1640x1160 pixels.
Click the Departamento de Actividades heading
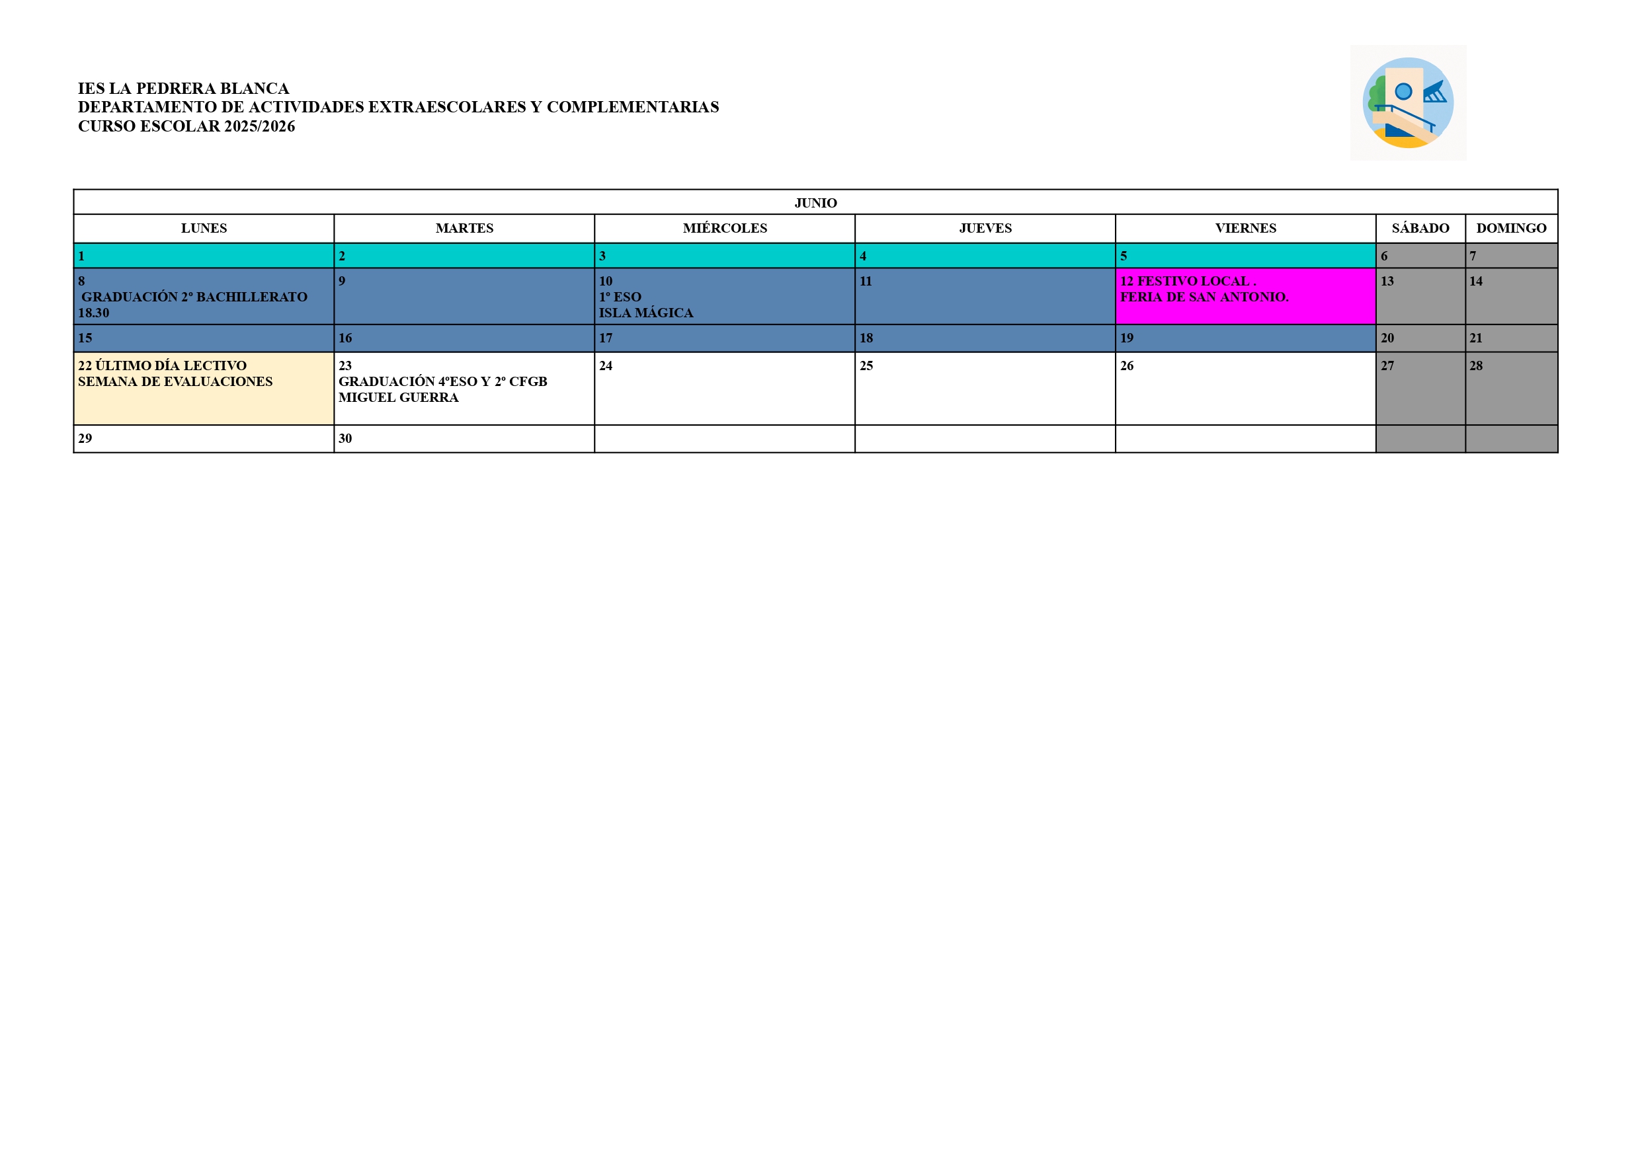(x=398, y=107)
